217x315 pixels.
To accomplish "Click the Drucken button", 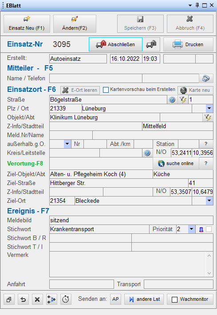I will [188, 44].
